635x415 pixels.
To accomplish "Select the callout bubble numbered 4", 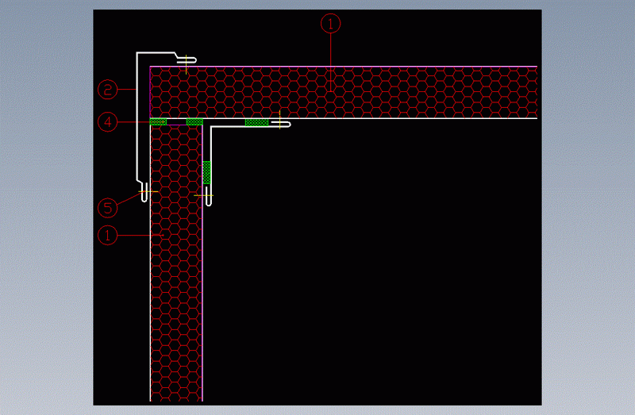I will pyautogui.click(x=109, y=122).
